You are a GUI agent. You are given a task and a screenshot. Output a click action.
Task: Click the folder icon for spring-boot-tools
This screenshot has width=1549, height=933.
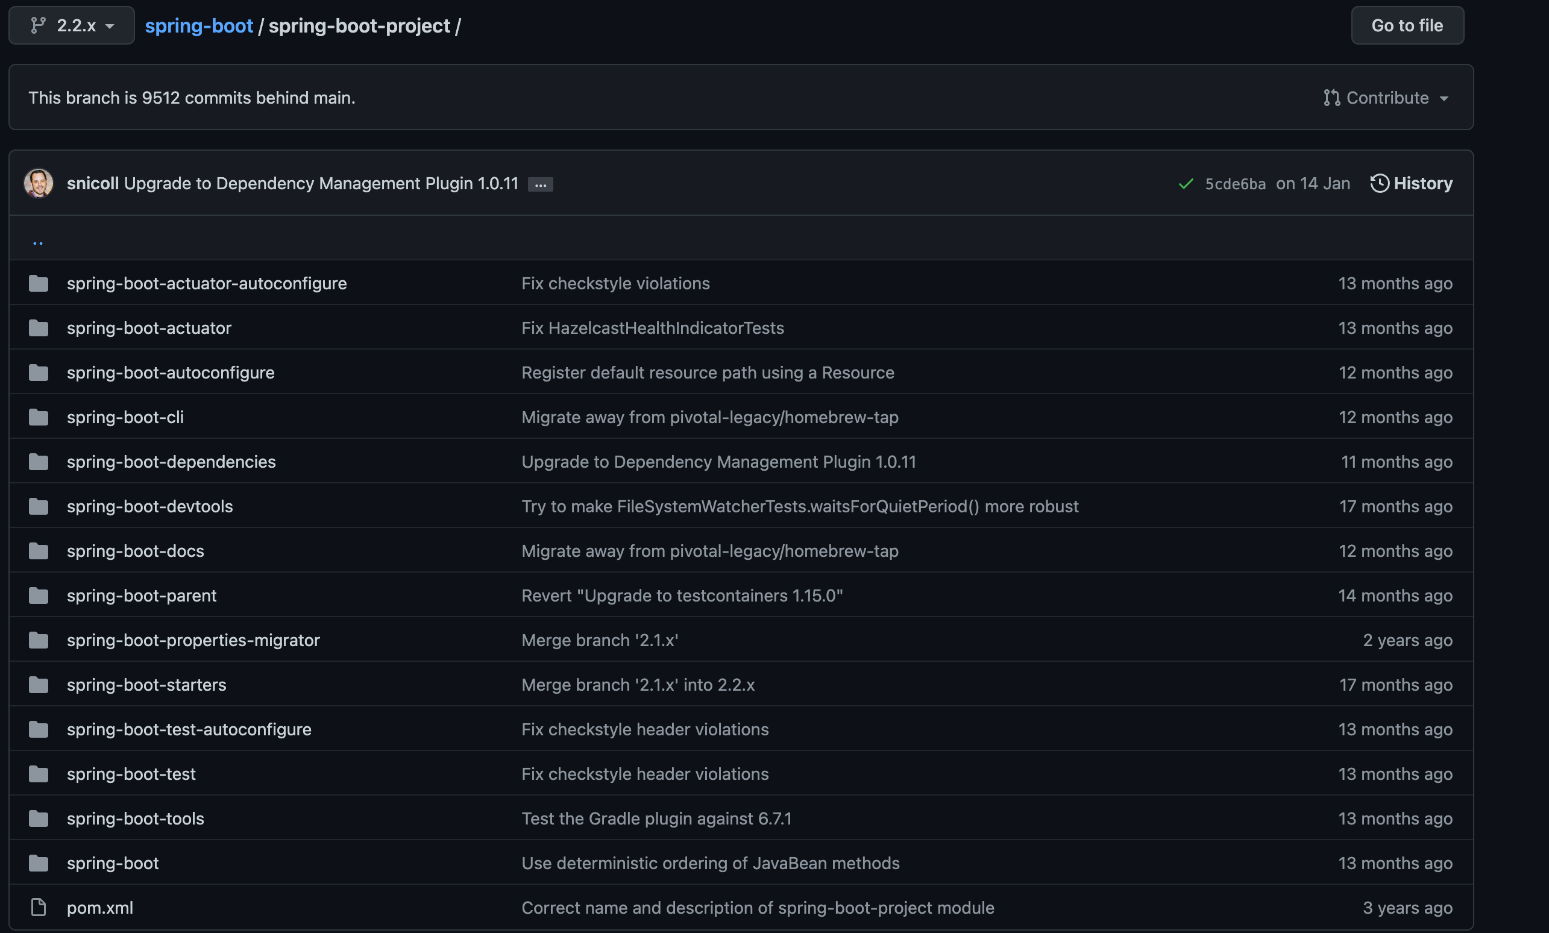[x=39, y=818]
